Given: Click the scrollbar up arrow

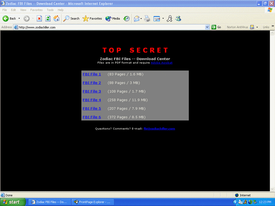Looking at the screenshot, I should coord(272,33).
